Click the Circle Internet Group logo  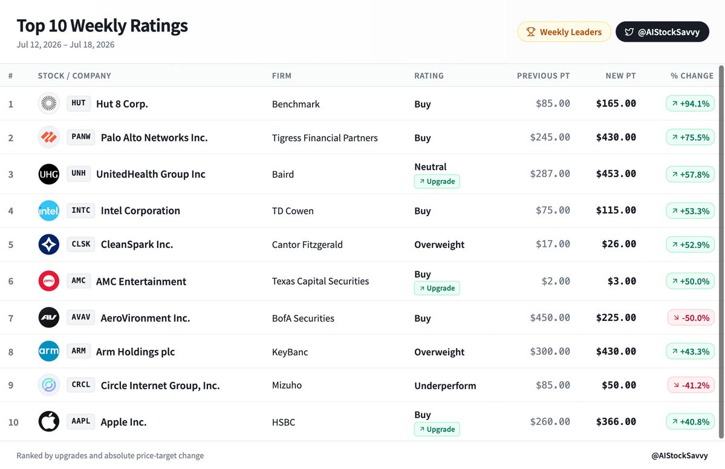pos(48,385)
